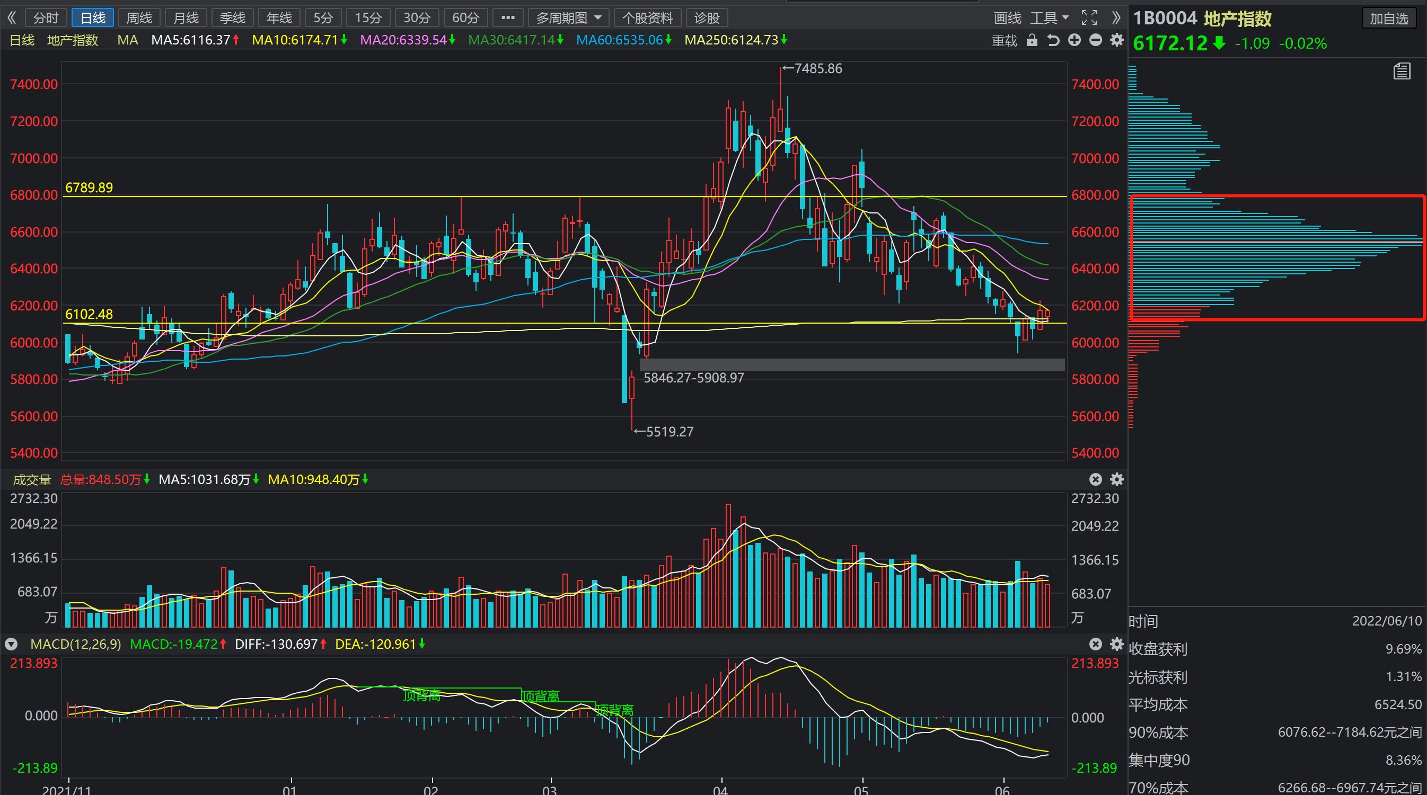Image resolution: width=1427 pixels, height=795 pixels.
Task: Click the 6789.89 horizontal line label
Action: (89, 187)
